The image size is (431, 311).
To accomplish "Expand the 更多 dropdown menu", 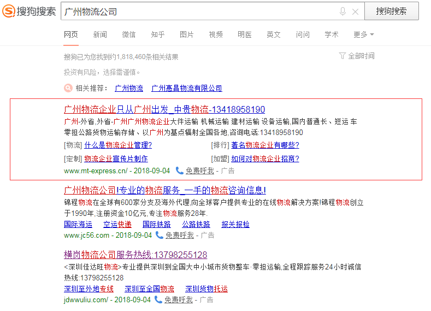I will (363, 34).
